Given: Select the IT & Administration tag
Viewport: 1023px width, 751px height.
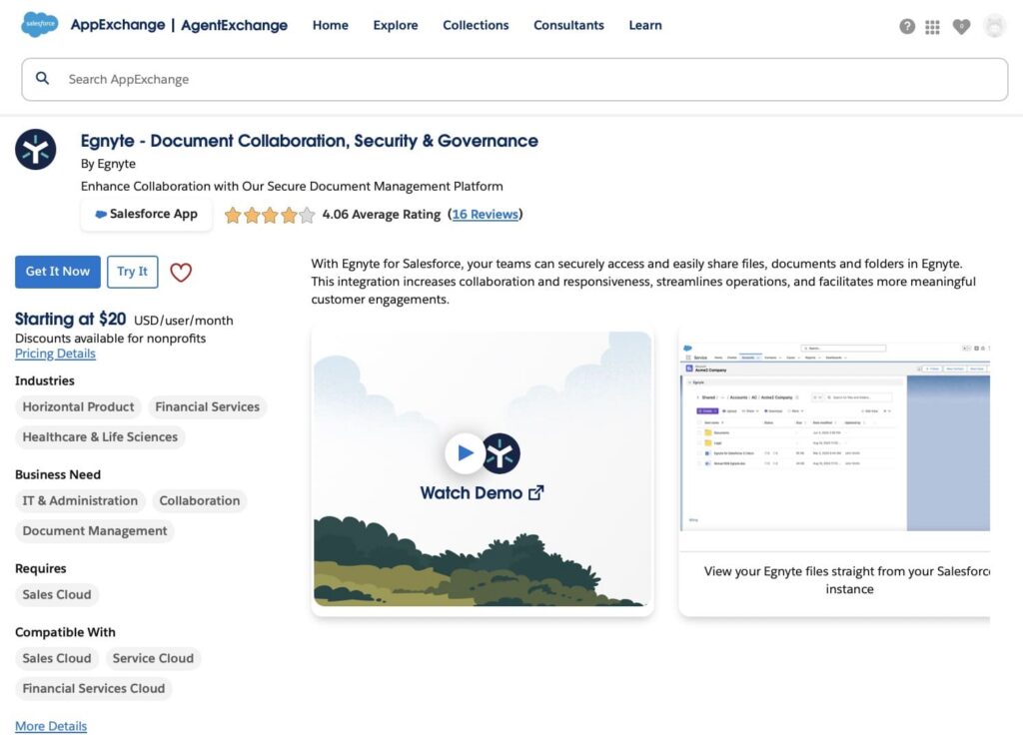Looking at the screenshot, I should (80, 500).
